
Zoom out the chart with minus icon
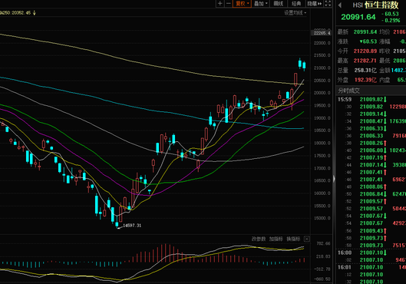(229, 3)
